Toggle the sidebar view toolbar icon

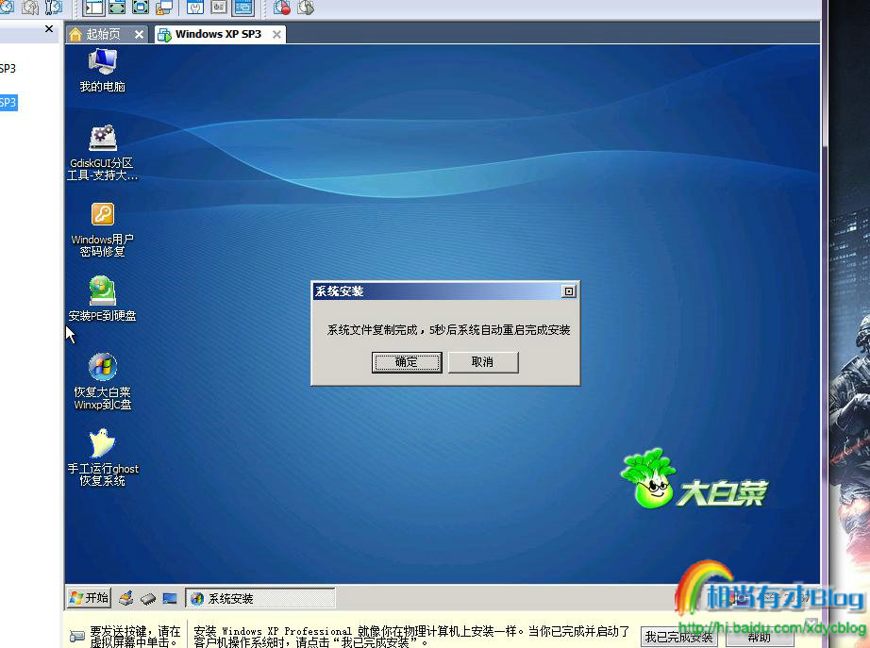[x=94, y=8]
